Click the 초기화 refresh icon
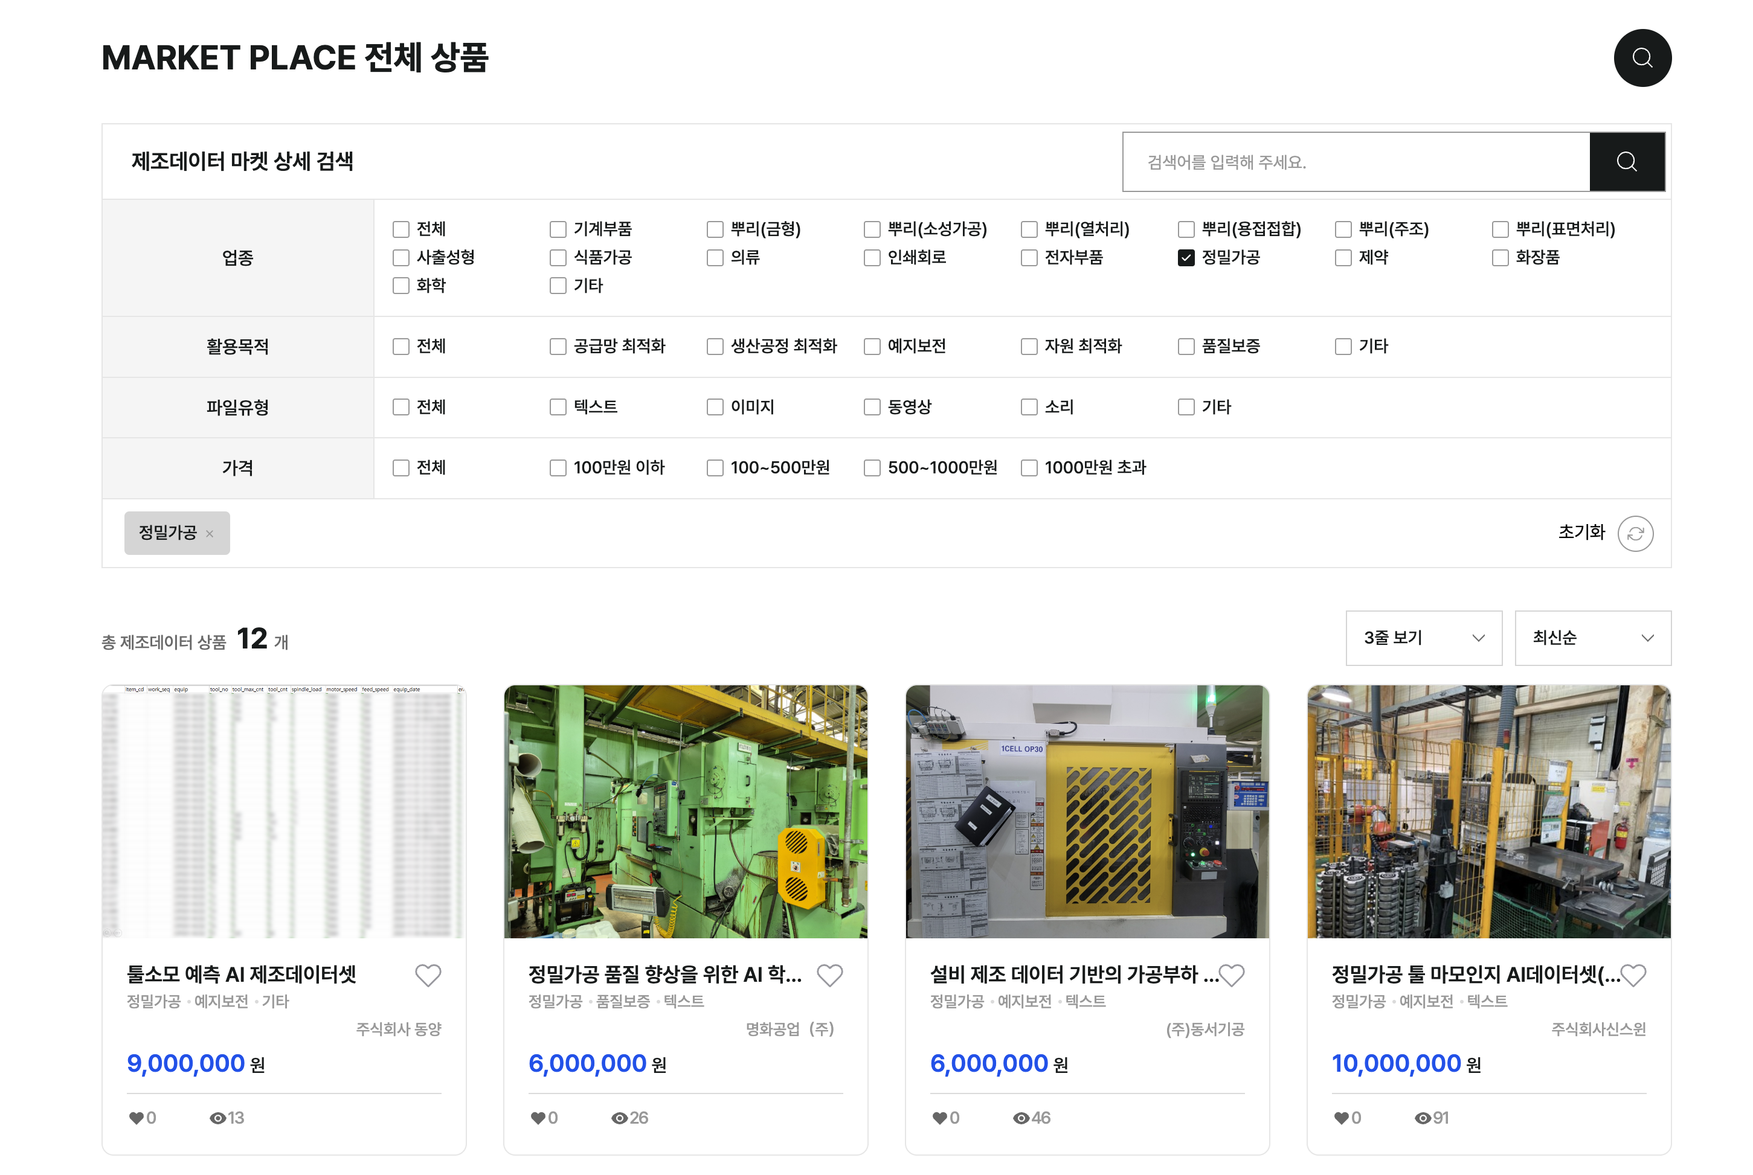The width and height of the screenshot is (1753, 1175). (1635, 534)
